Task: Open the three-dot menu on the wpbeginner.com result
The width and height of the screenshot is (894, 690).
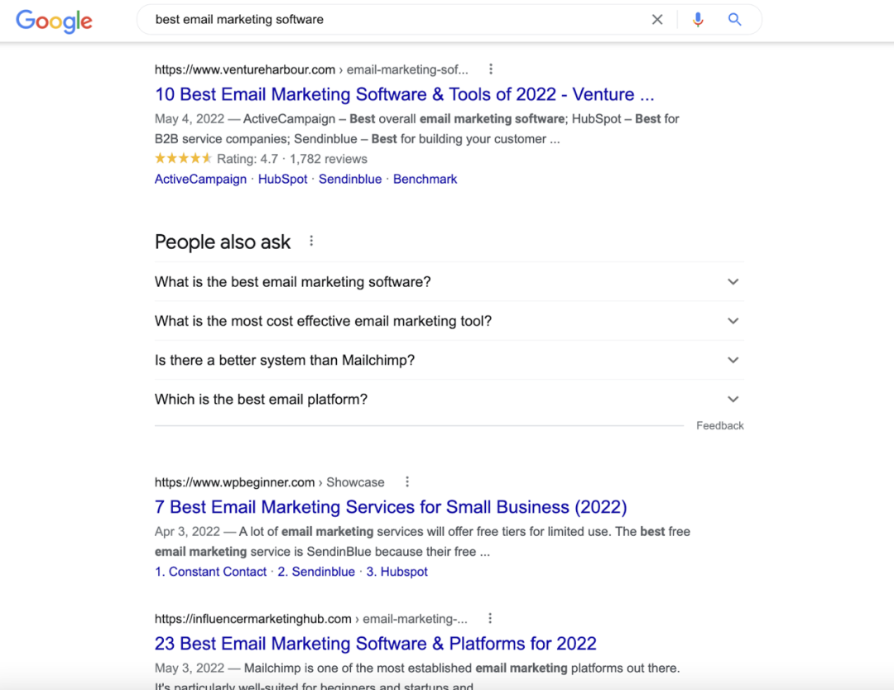Action: click(406, 482)
